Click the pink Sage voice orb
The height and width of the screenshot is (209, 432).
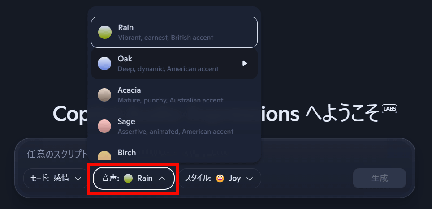coord(104,126)
